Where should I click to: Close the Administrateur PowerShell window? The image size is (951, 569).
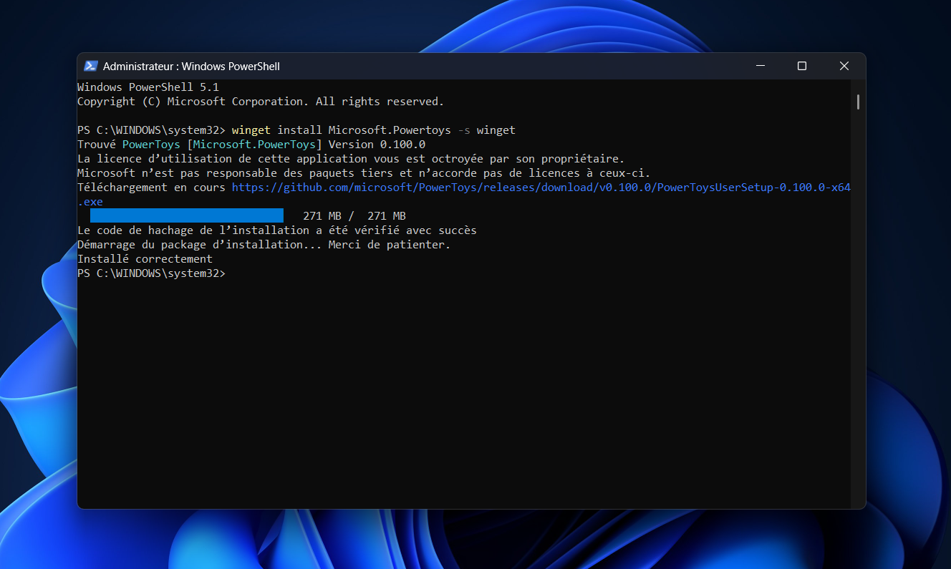844,66
